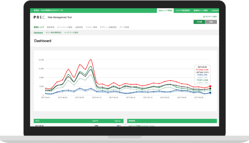Open the データ管理 menu
The width and height of the screenshot is (249, 143).
click(124, 27)
